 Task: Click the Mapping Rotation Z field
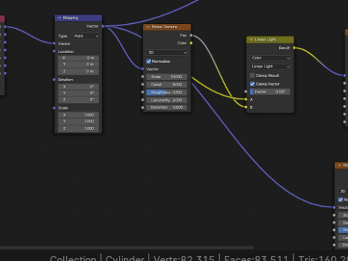pyautogui.click(x=78, y=99)
